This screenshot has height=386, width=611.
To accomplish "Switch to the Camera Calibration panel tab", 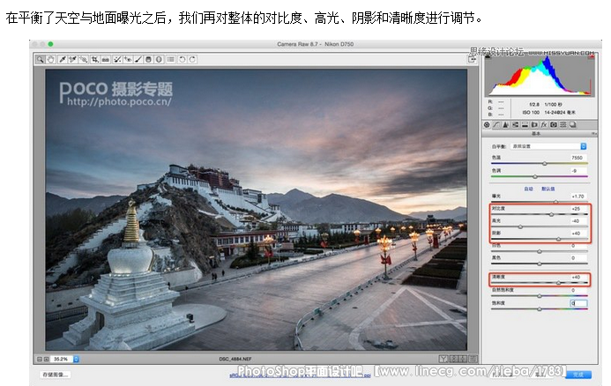I will click(554, 124).
